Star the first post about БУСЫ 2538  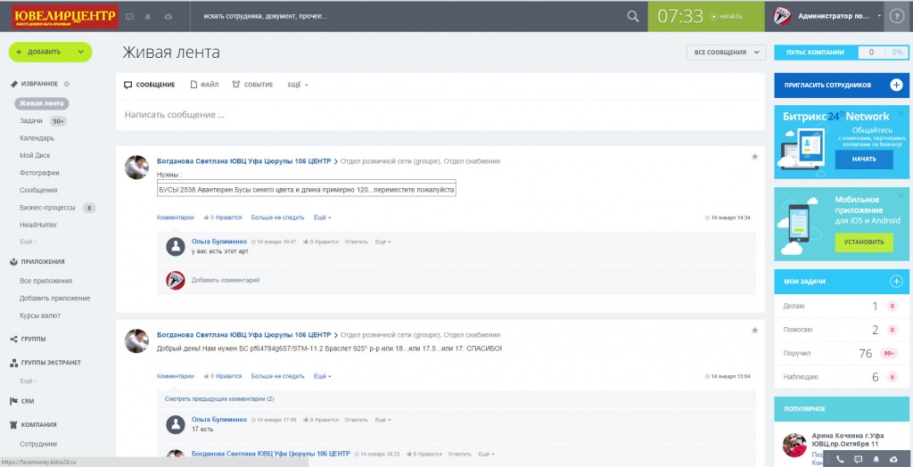coord(754,157)
